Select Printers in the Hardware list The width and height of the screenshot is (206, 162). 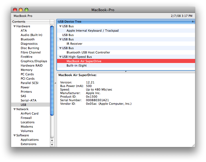point(26,92)
